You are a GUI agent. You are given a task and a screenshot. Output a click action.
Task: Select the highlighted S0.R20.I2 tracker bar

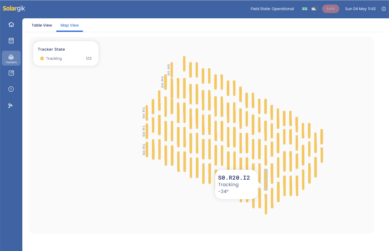(266, 180)
